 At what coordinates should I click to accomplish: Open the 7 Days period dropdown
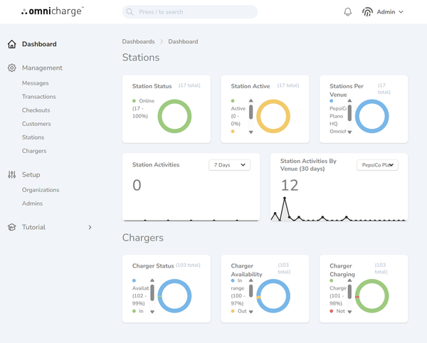point(229,165)
